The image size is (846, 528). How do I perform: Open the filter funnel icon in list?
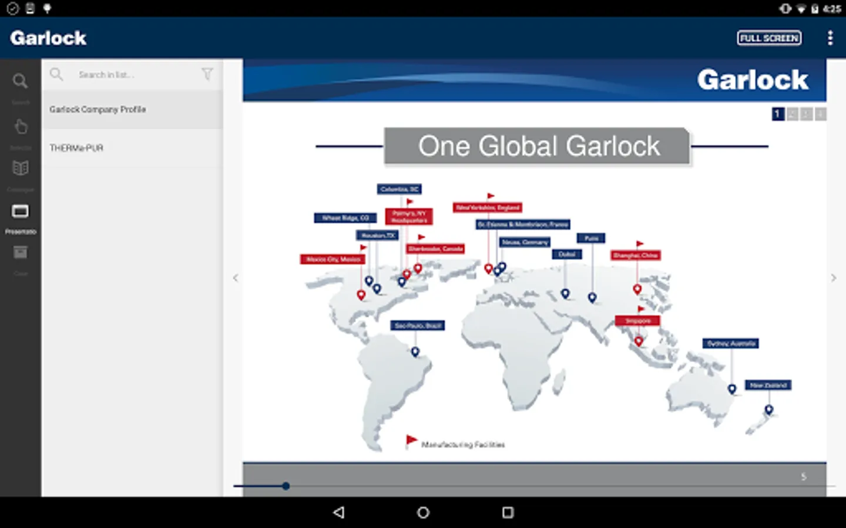click(x=207, y=74)
